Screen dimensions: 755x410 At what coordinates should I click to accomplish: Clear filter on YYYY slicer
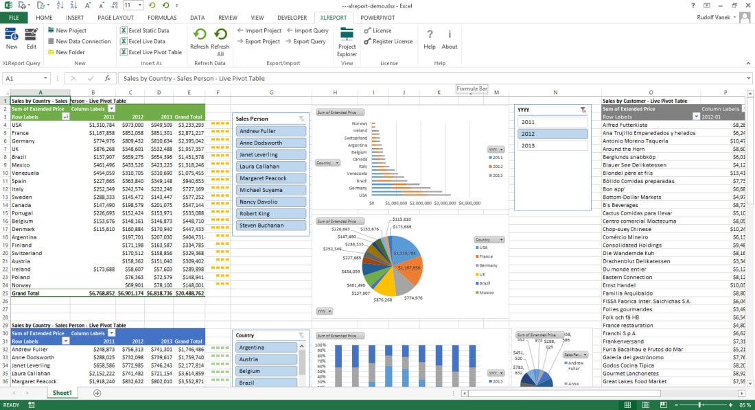pyautogui.click(x=583, y=110)
